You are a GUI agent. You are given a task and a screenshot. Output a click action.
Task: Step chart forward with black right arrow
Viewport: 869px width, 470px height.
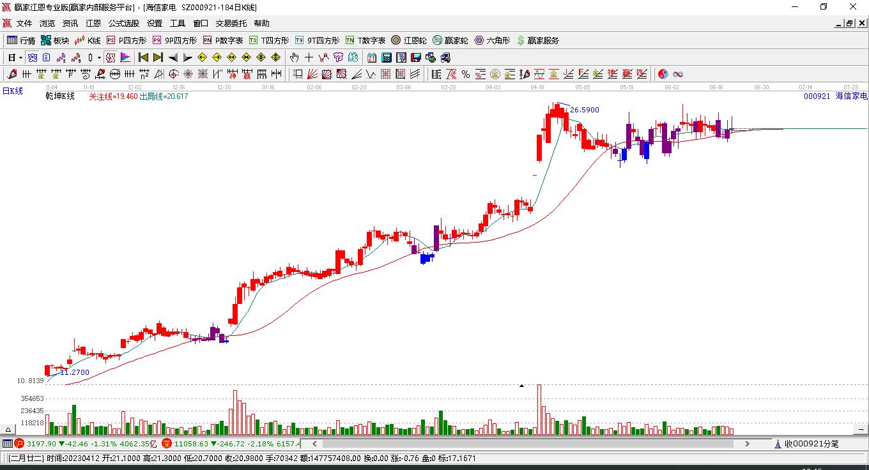pos(188,57)
